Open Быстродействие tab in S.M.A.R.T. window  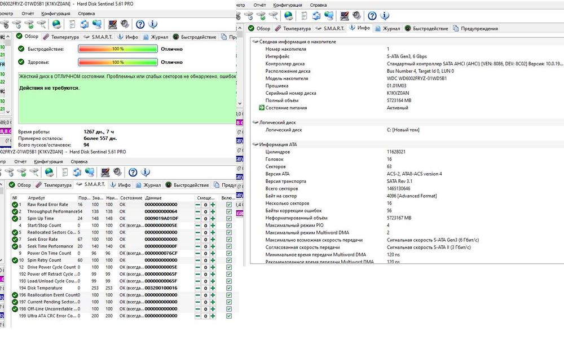click(187, 185)
